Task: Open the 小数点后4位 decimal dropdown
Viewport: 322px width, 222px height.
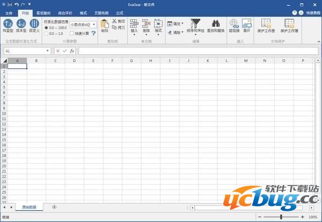Action: 83,25
